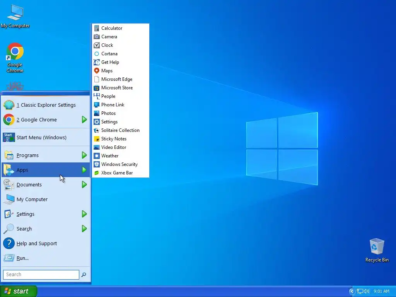
Task: Click the Start Menu (Windows) icon
Action: pyautogui.click(x=9, y=137)
